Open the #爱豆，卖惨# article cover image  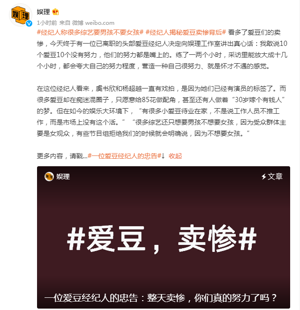coord(164,237)
